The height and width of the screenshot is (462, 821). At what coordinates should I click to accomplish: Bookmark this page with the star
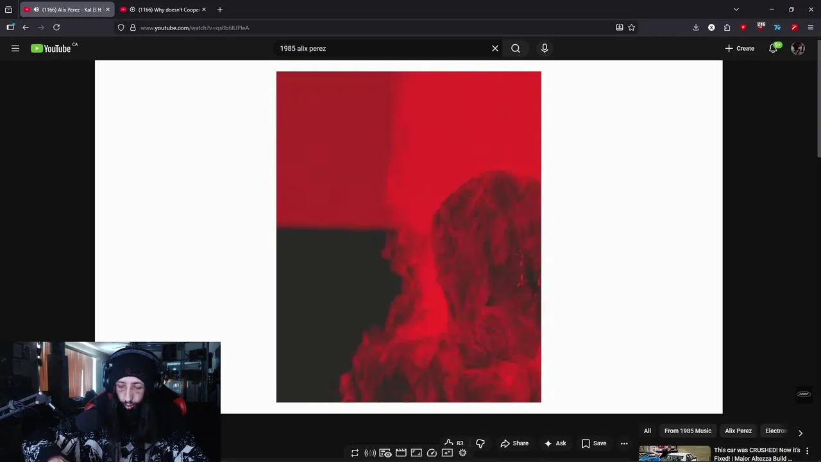632,28
